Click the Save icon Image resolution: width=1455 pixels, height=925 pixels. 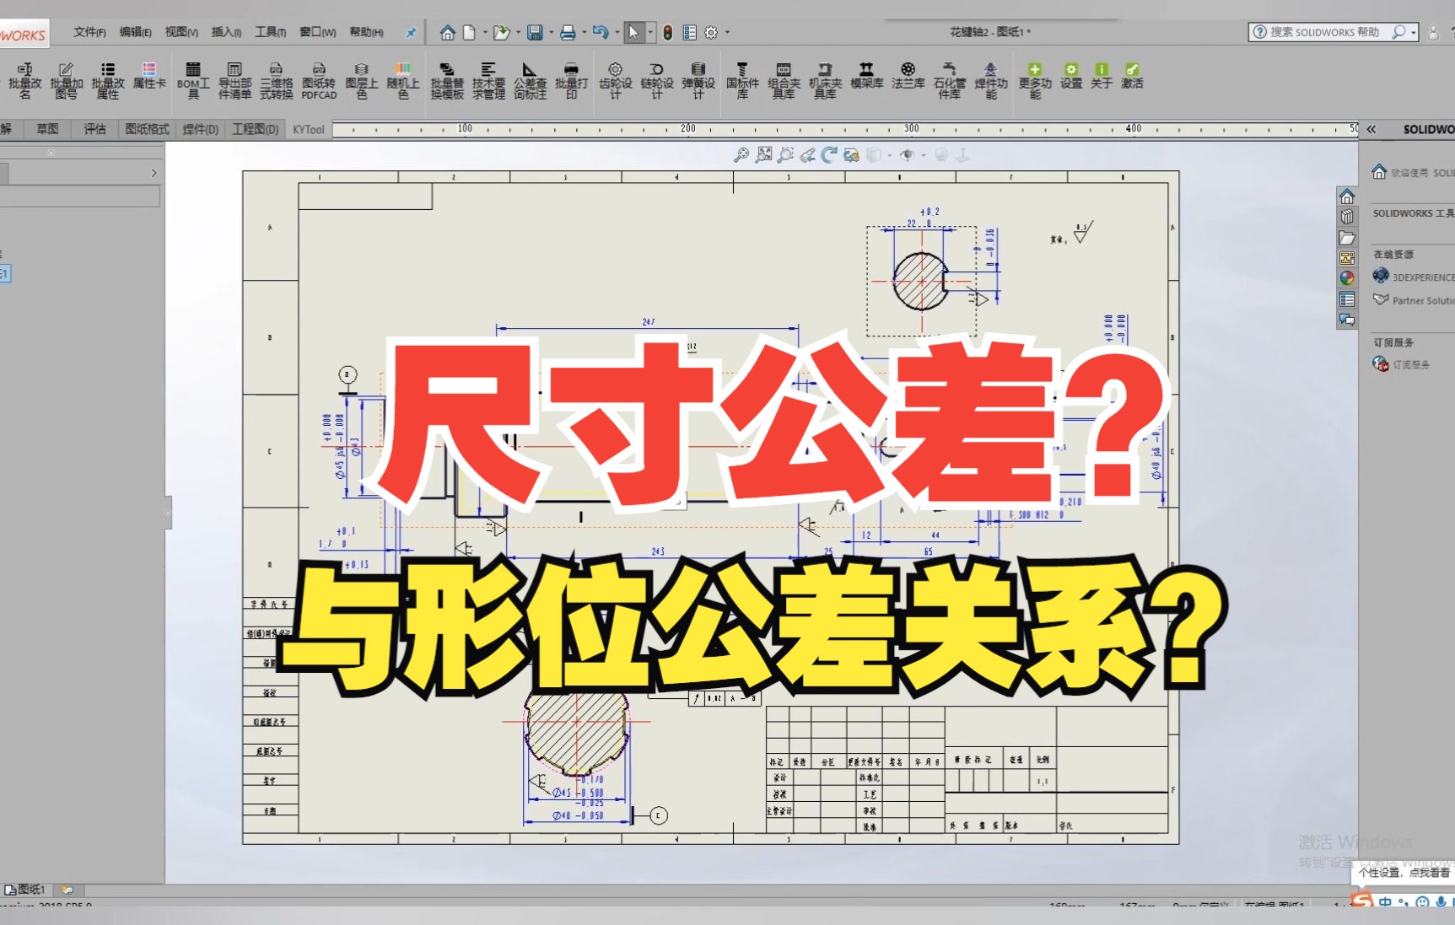click(535, 33)
